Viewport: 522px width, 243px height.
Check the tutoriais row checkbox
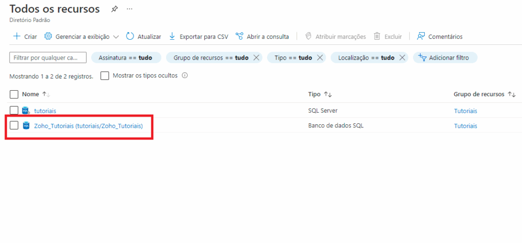(x=14, y=111)
